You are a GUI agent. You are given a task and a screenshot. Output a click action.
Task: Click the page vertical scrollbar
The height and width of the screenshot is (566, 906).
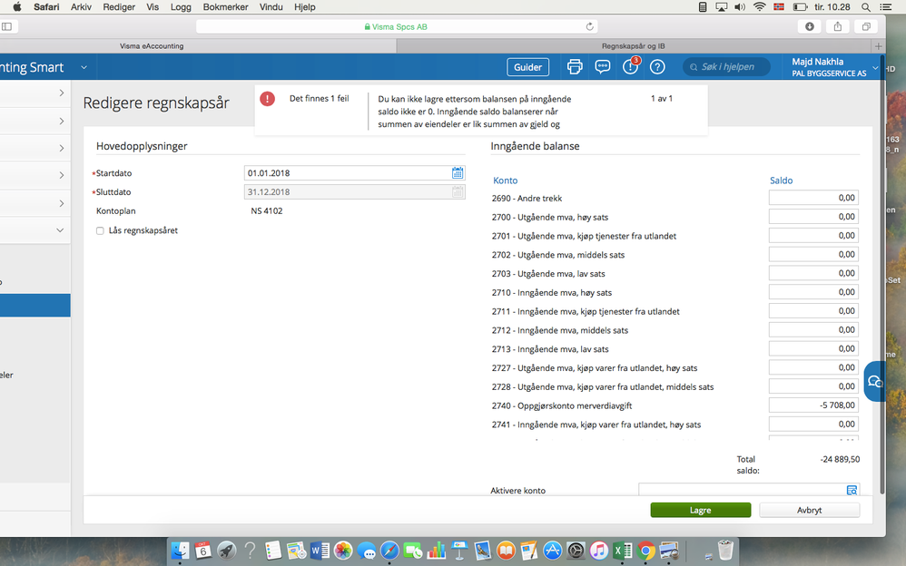[x=881, y=274]
